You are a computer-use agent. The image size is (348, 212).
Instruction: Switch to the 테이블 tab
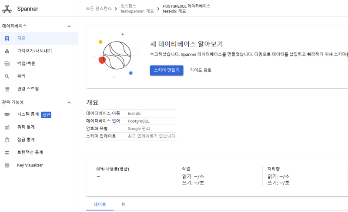pos(100,205)
